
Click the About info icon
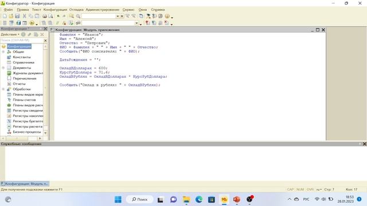point(167,16)
